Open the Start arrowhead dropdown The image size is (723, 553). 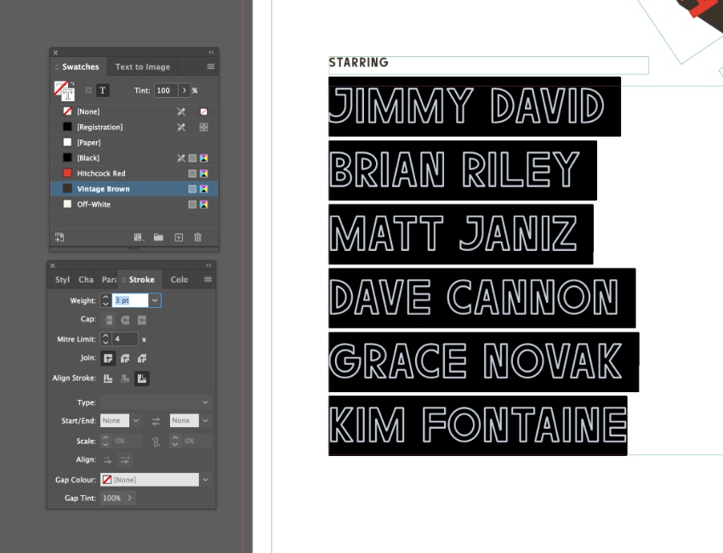pos(136,420)
